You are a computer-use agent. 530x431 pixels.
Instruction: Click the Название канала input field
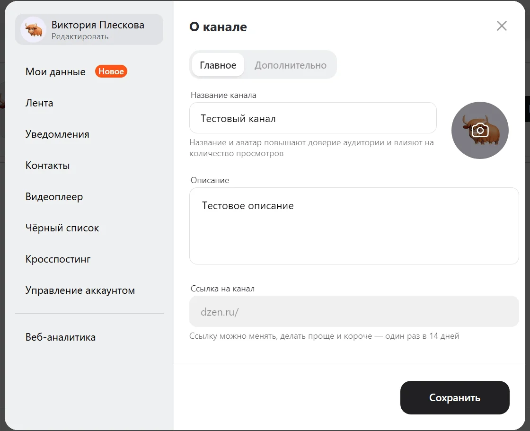pyautogui.click(x=312, y=118)
